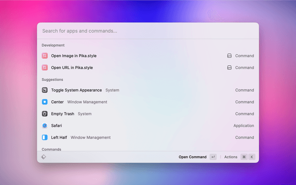Click the Left Half window icon

[x=45, y=137]
